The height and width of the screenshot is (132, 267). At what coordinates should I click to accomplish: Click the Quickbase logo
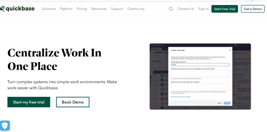pos(17,9)
